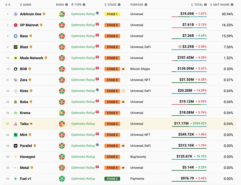Click the value breakdown bar under Arbitrum's total
This screenshot has width=241, height=185.
(x=189, y=17)
